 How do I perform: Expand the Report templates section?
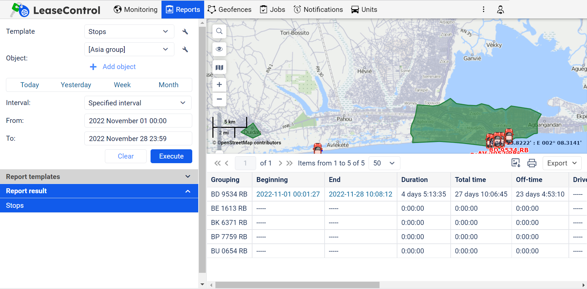click(x=99, y=177)
